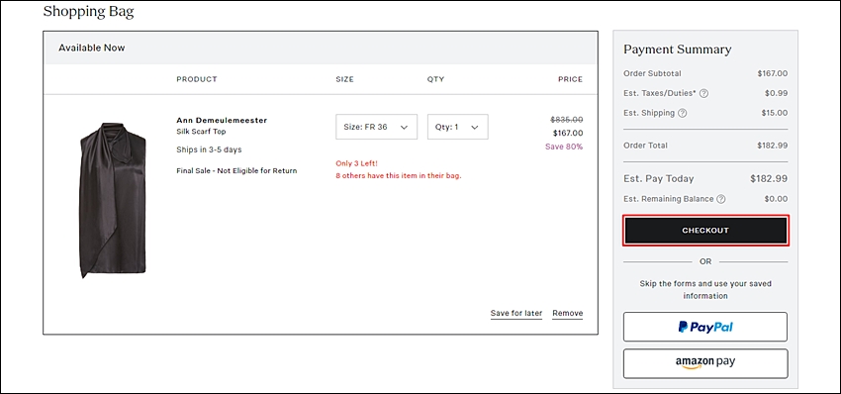Click the Silk Scarf Top product title
This screenshot has height=394, width=841.
[x=201, y=132]
